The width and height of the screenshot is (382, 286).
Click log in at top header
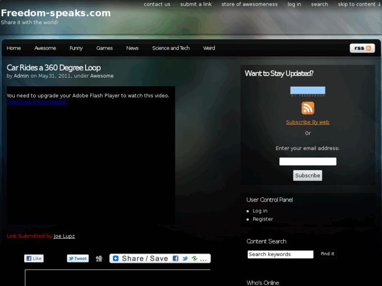294,4
